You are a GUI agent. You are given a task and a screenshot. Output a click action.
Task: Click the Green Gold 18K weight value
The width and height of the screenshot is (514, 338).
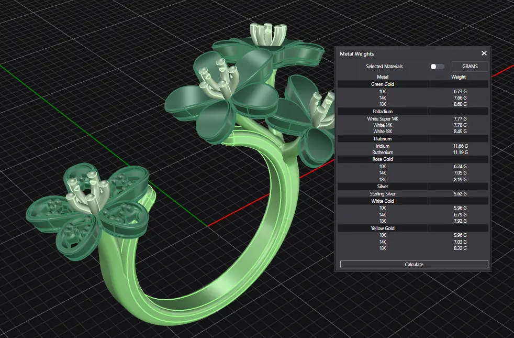[460, 104]
